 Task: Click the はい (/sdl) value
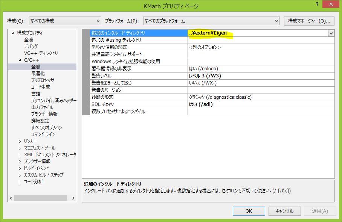[x=201, y=104]
